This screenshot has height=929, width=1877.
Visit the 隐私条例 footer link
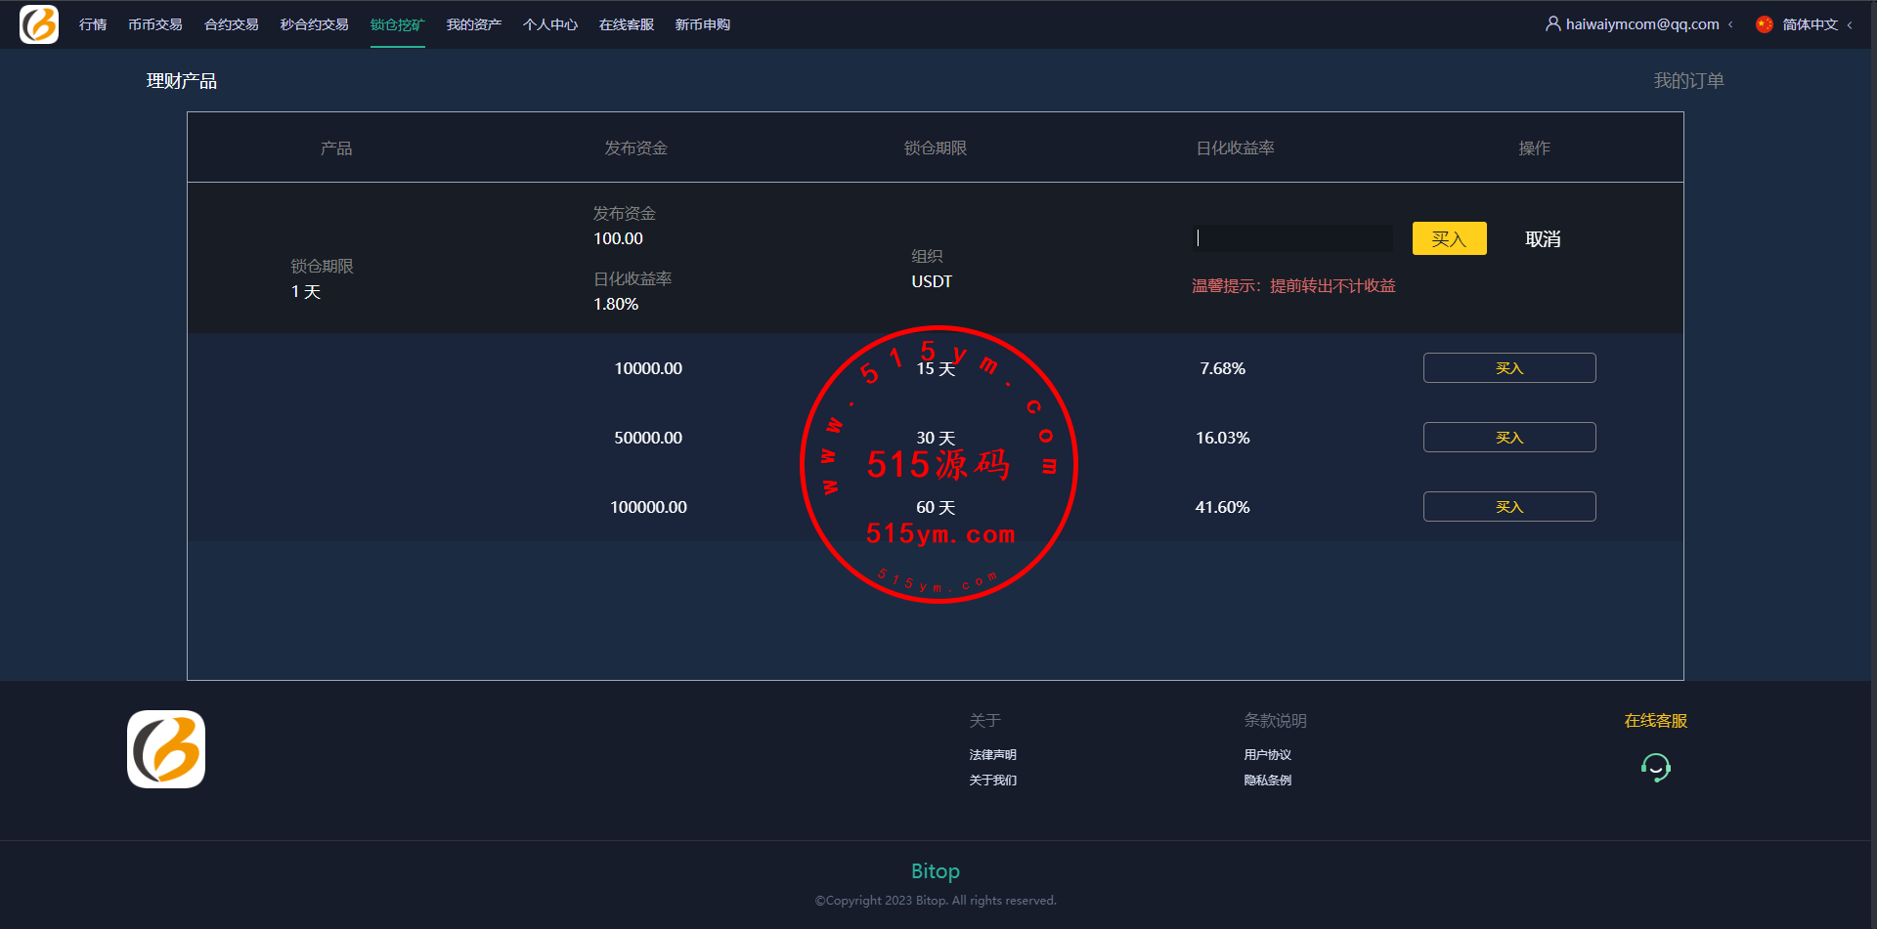[1267, 781]
